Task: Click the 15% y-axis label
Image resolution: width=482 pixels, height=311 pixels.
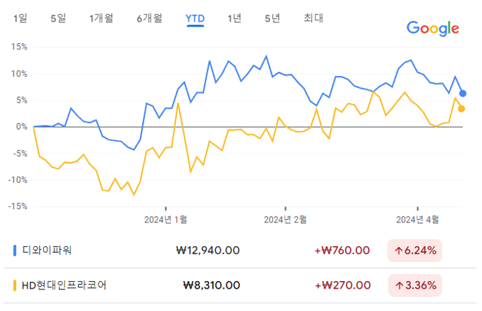Action: pyautogui.click(x=20, y=47)
